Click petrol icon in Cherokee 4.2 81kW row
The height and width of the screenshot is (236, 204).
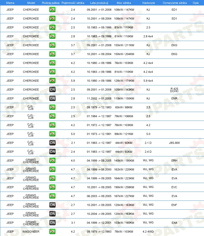(52, 72)
